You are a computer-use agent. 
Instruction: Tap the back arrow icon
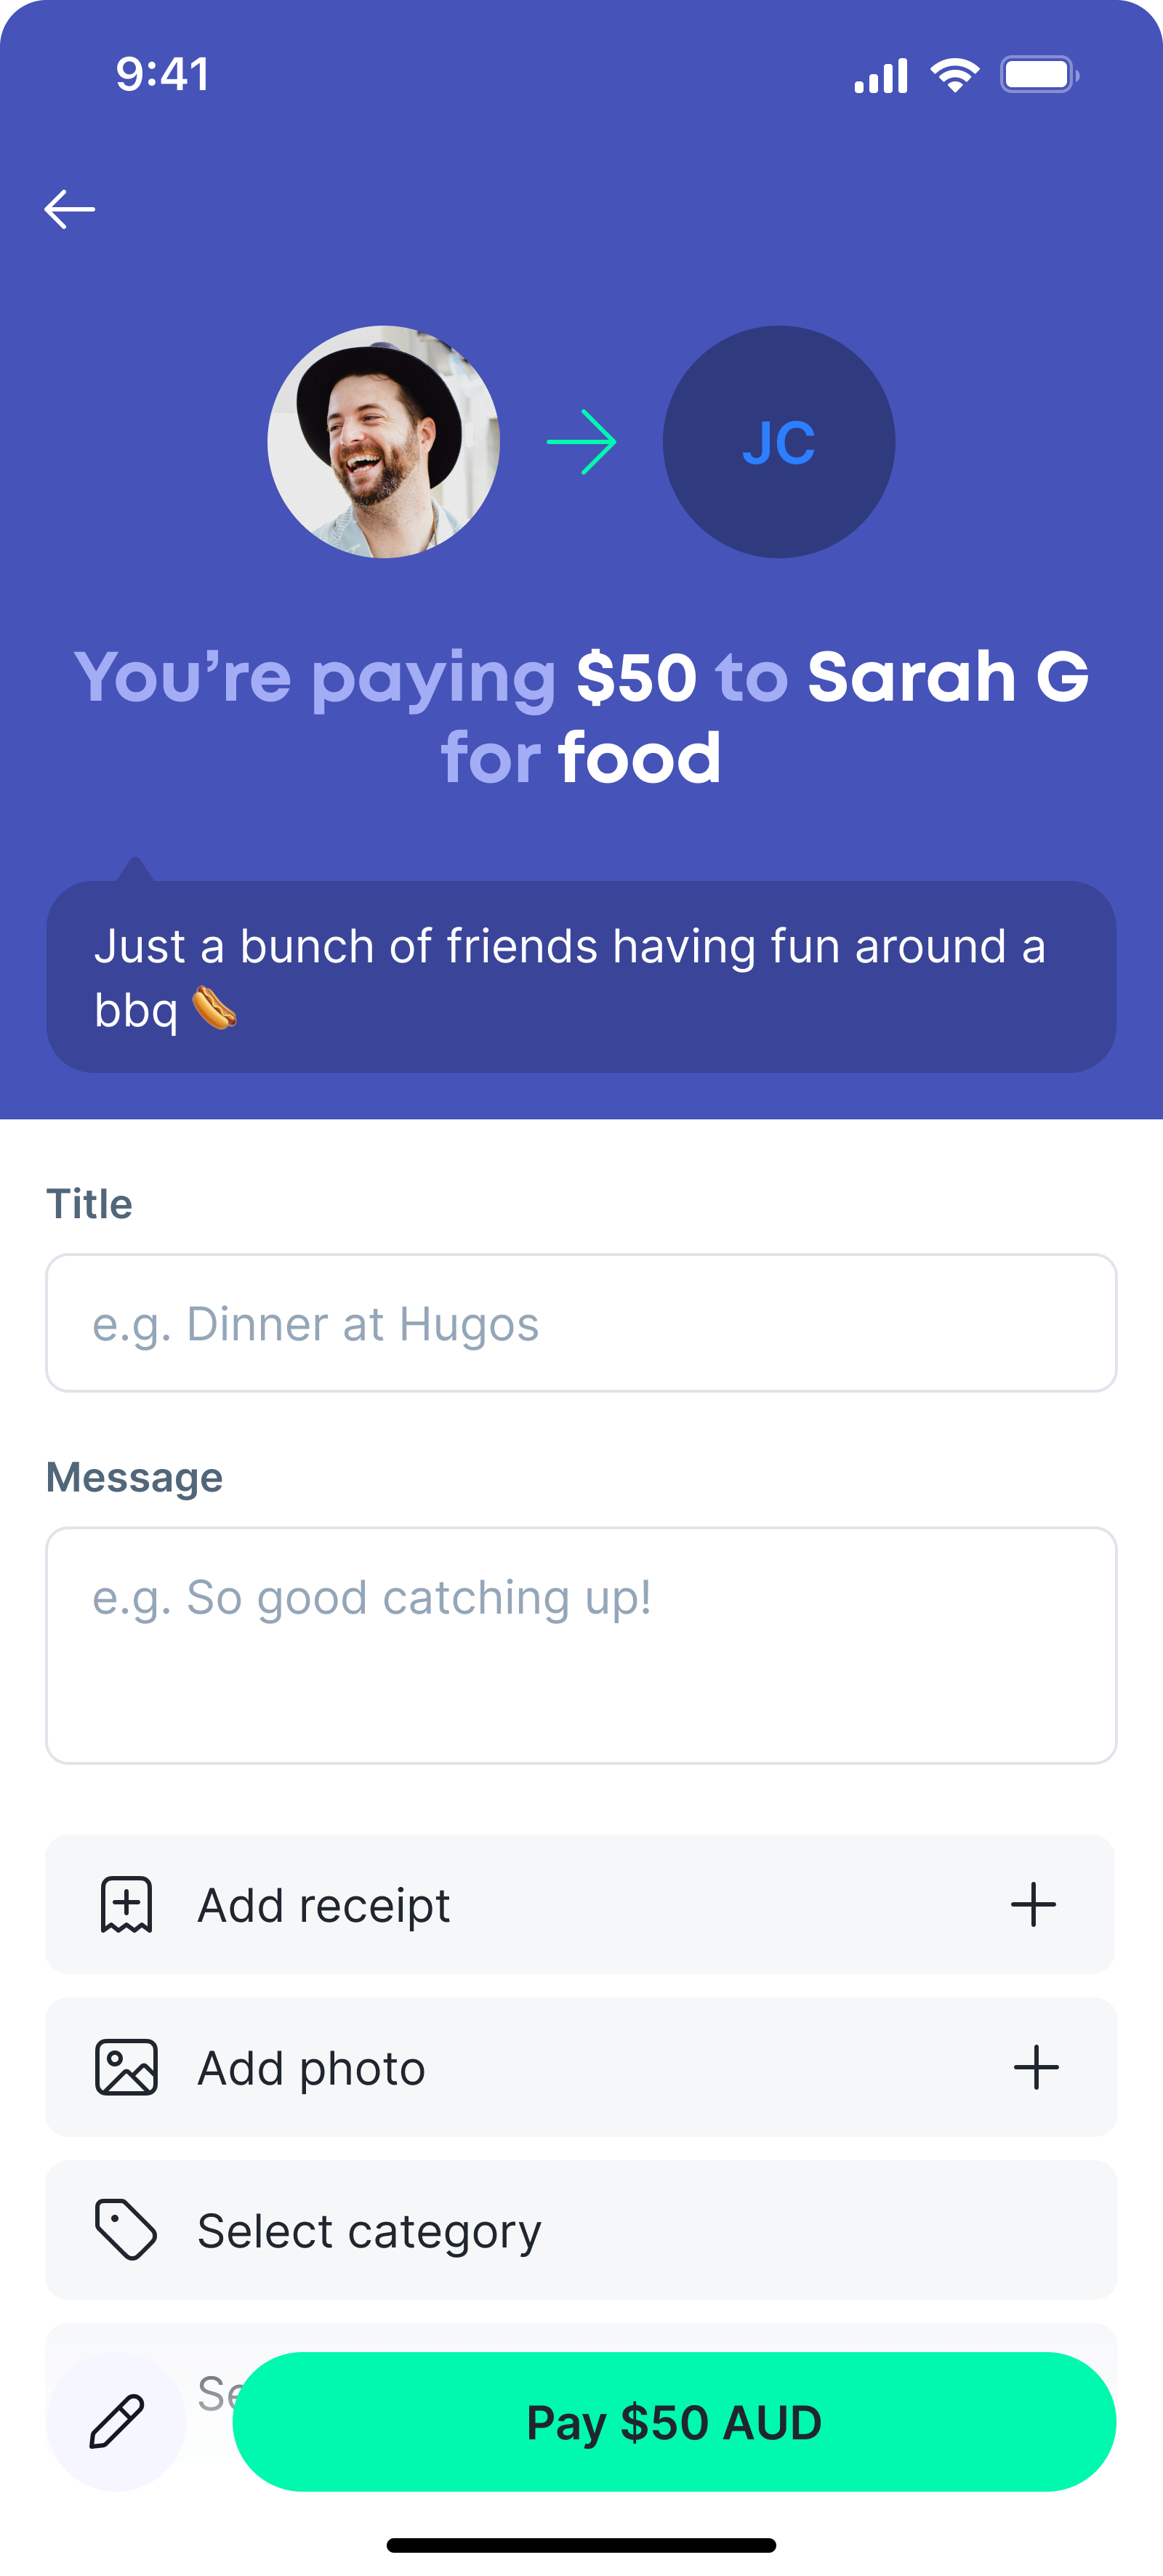(70, 209)
